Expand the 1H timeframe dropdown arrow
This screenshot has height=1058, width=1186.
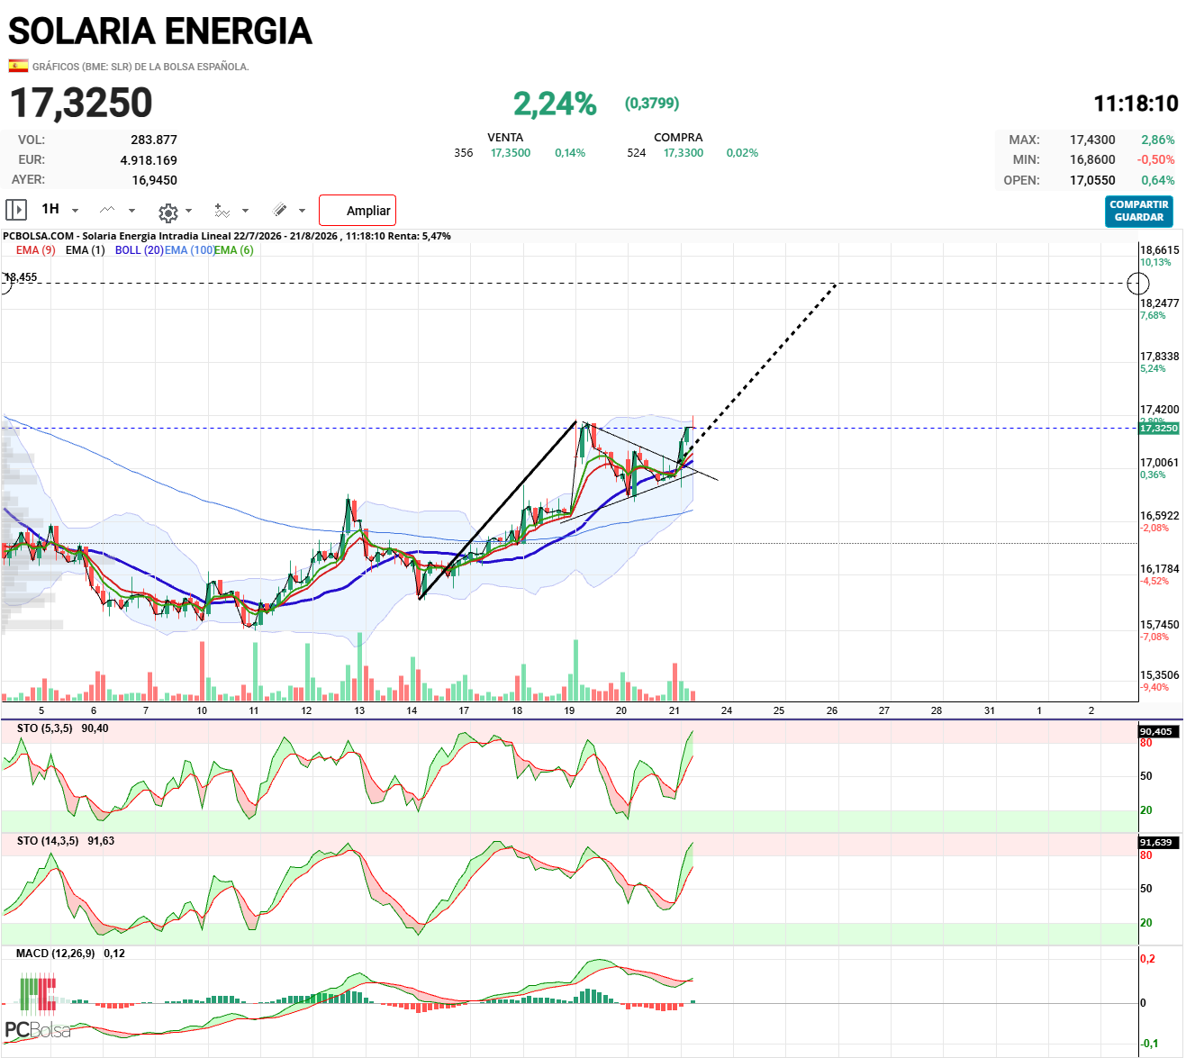pyautogui.click(x=75, y=211)
